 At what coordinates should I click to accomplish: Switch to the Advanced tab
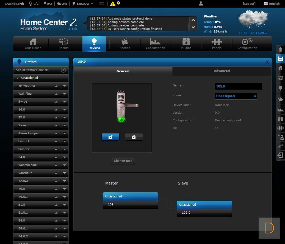[222, 71]
